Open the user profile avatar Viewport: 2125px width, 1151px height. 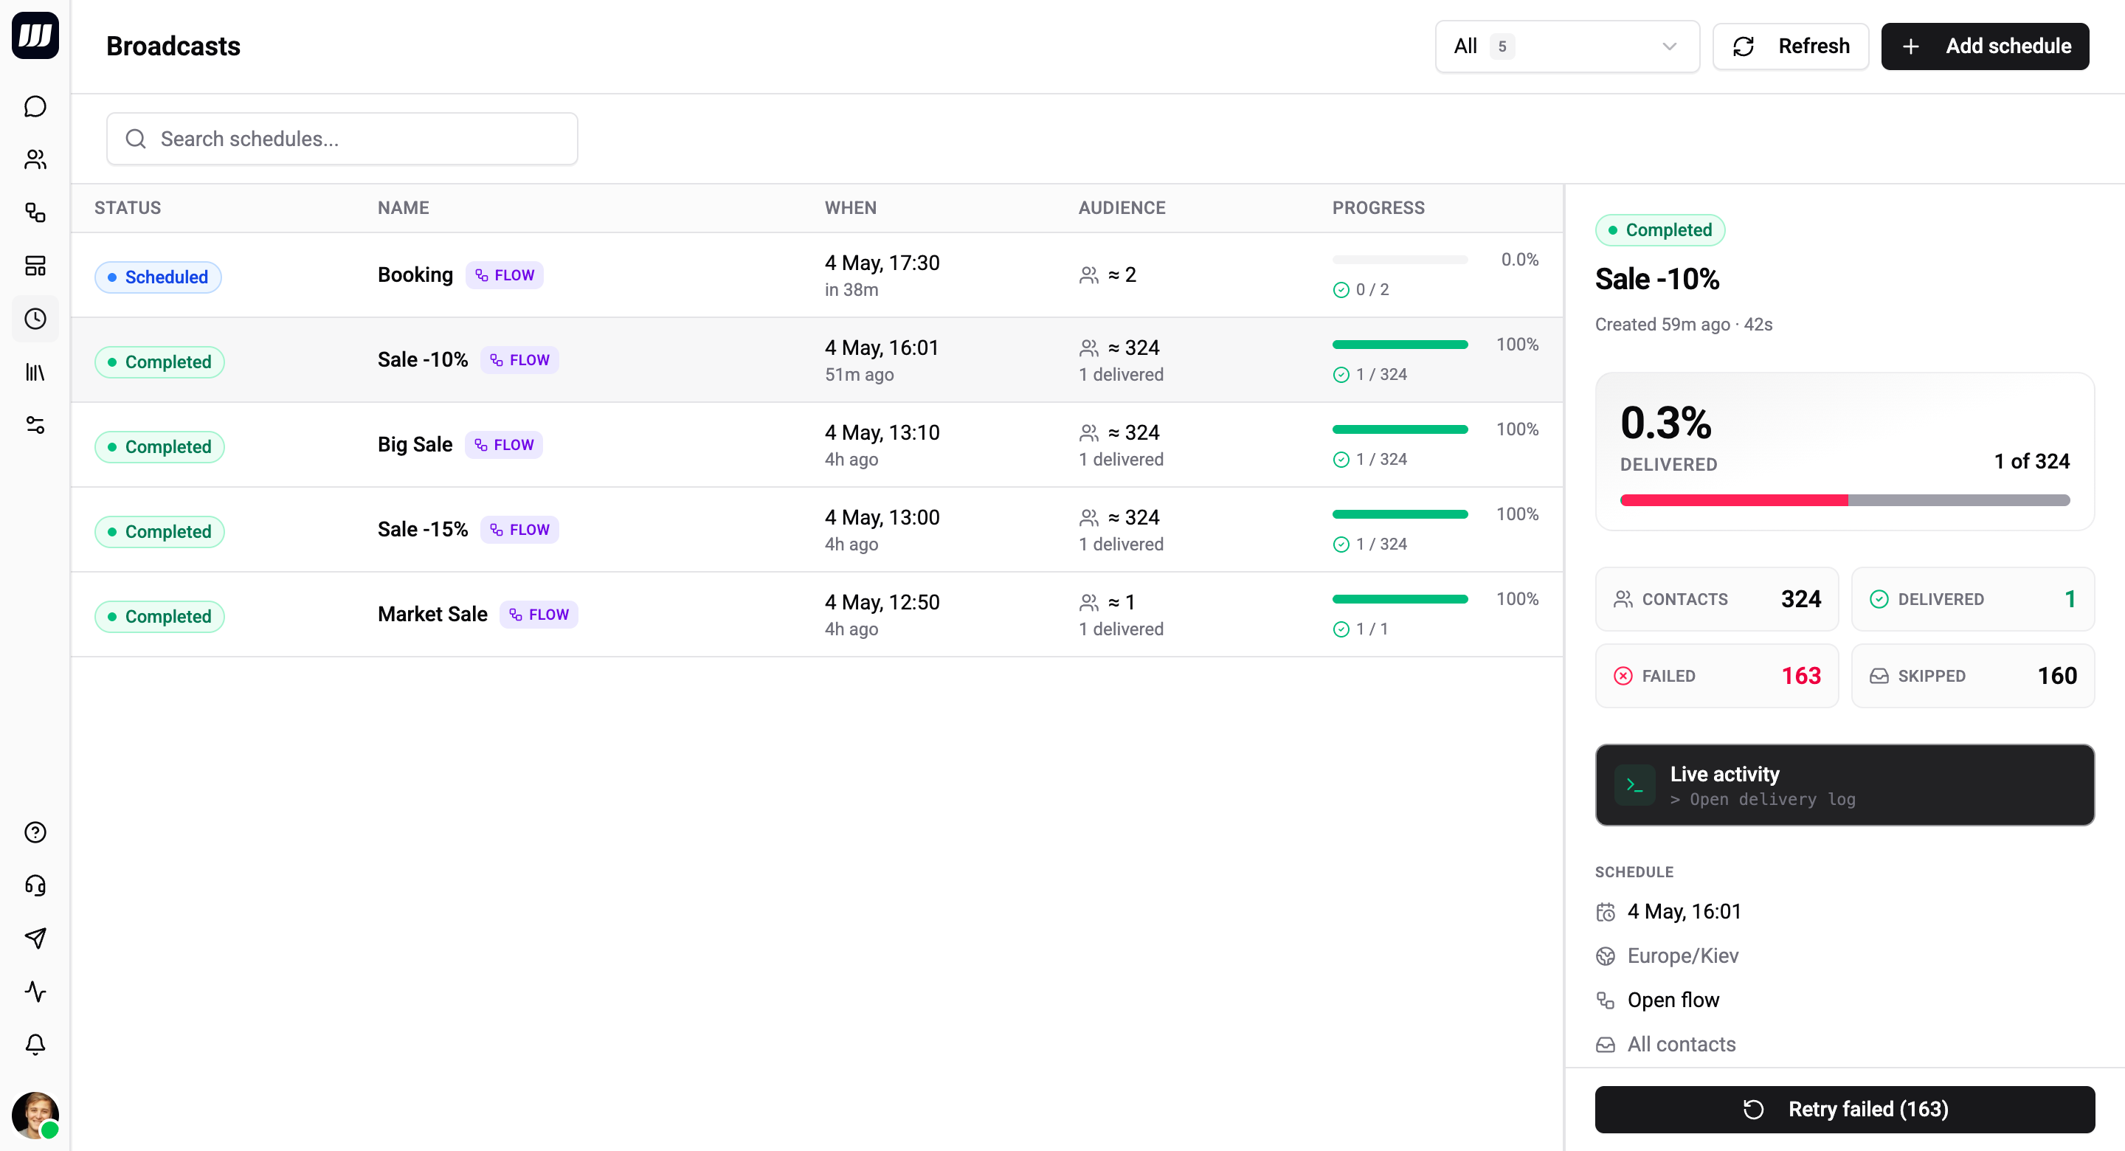(x=35, y=1116)
